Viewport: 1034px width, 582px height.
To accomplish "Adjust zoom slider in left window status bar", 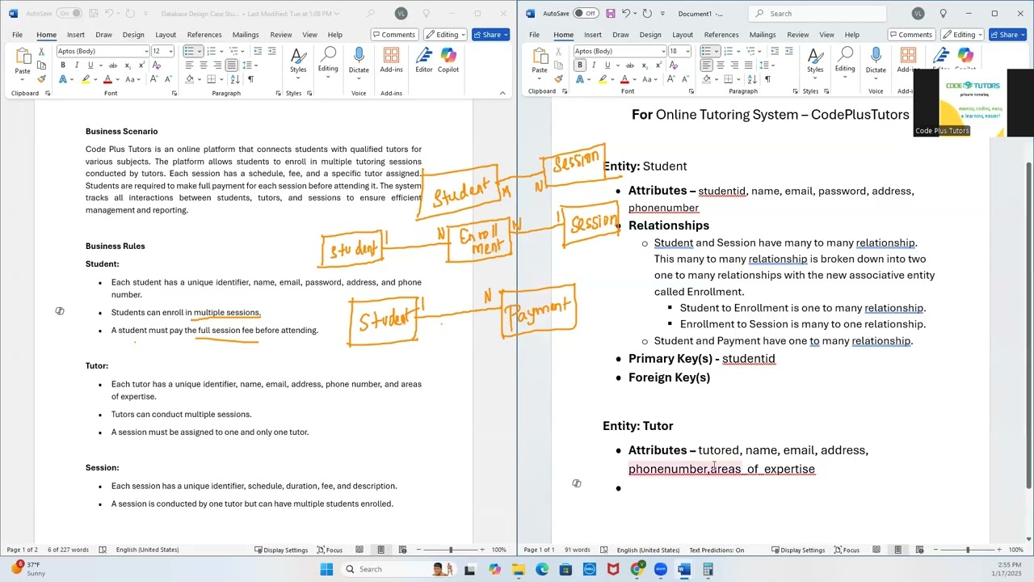I will 451,550.
